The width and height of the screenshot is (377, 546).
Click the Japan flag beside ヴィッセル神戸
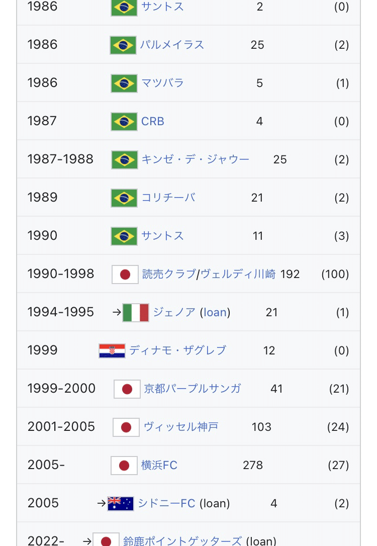pos(126,427)
